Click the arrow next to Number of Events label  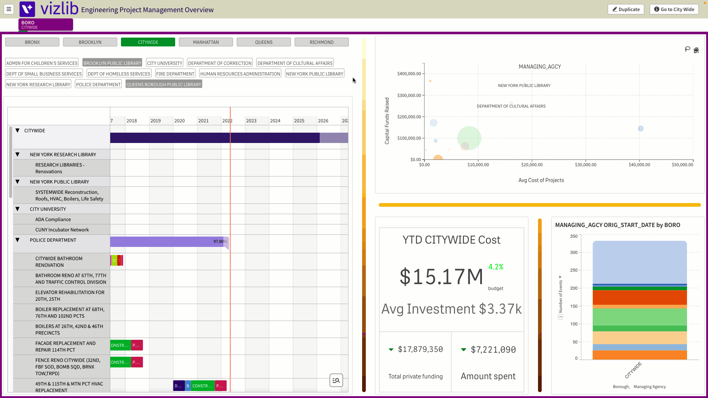[x=560, y=277]
